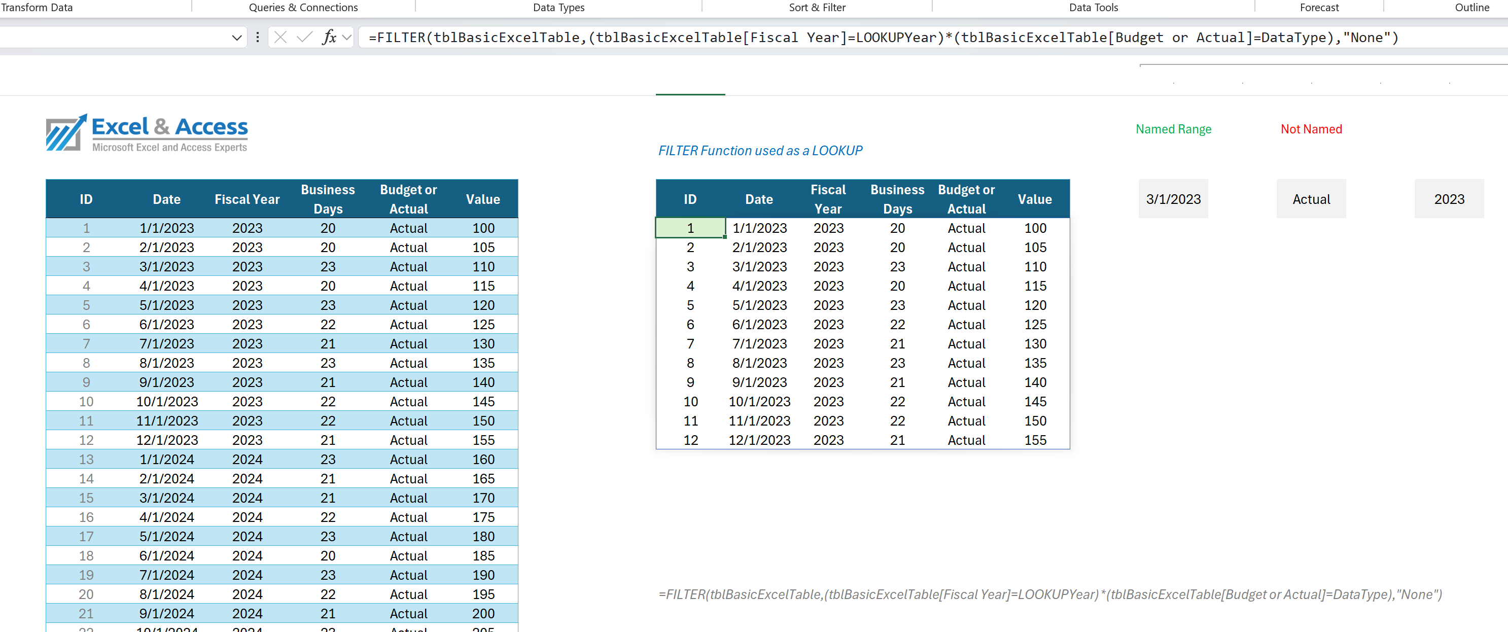Select the ID 17 cell in the left table
This screenshot has width=1508, height=632.
[x=86, y=537]
